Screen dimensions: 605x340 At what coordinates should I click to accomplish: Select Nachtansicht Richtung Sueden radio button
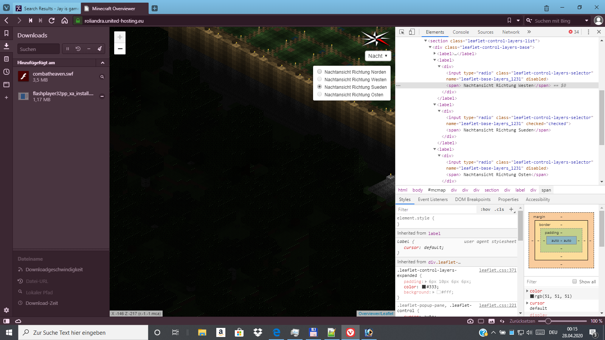tap(320, 87)
